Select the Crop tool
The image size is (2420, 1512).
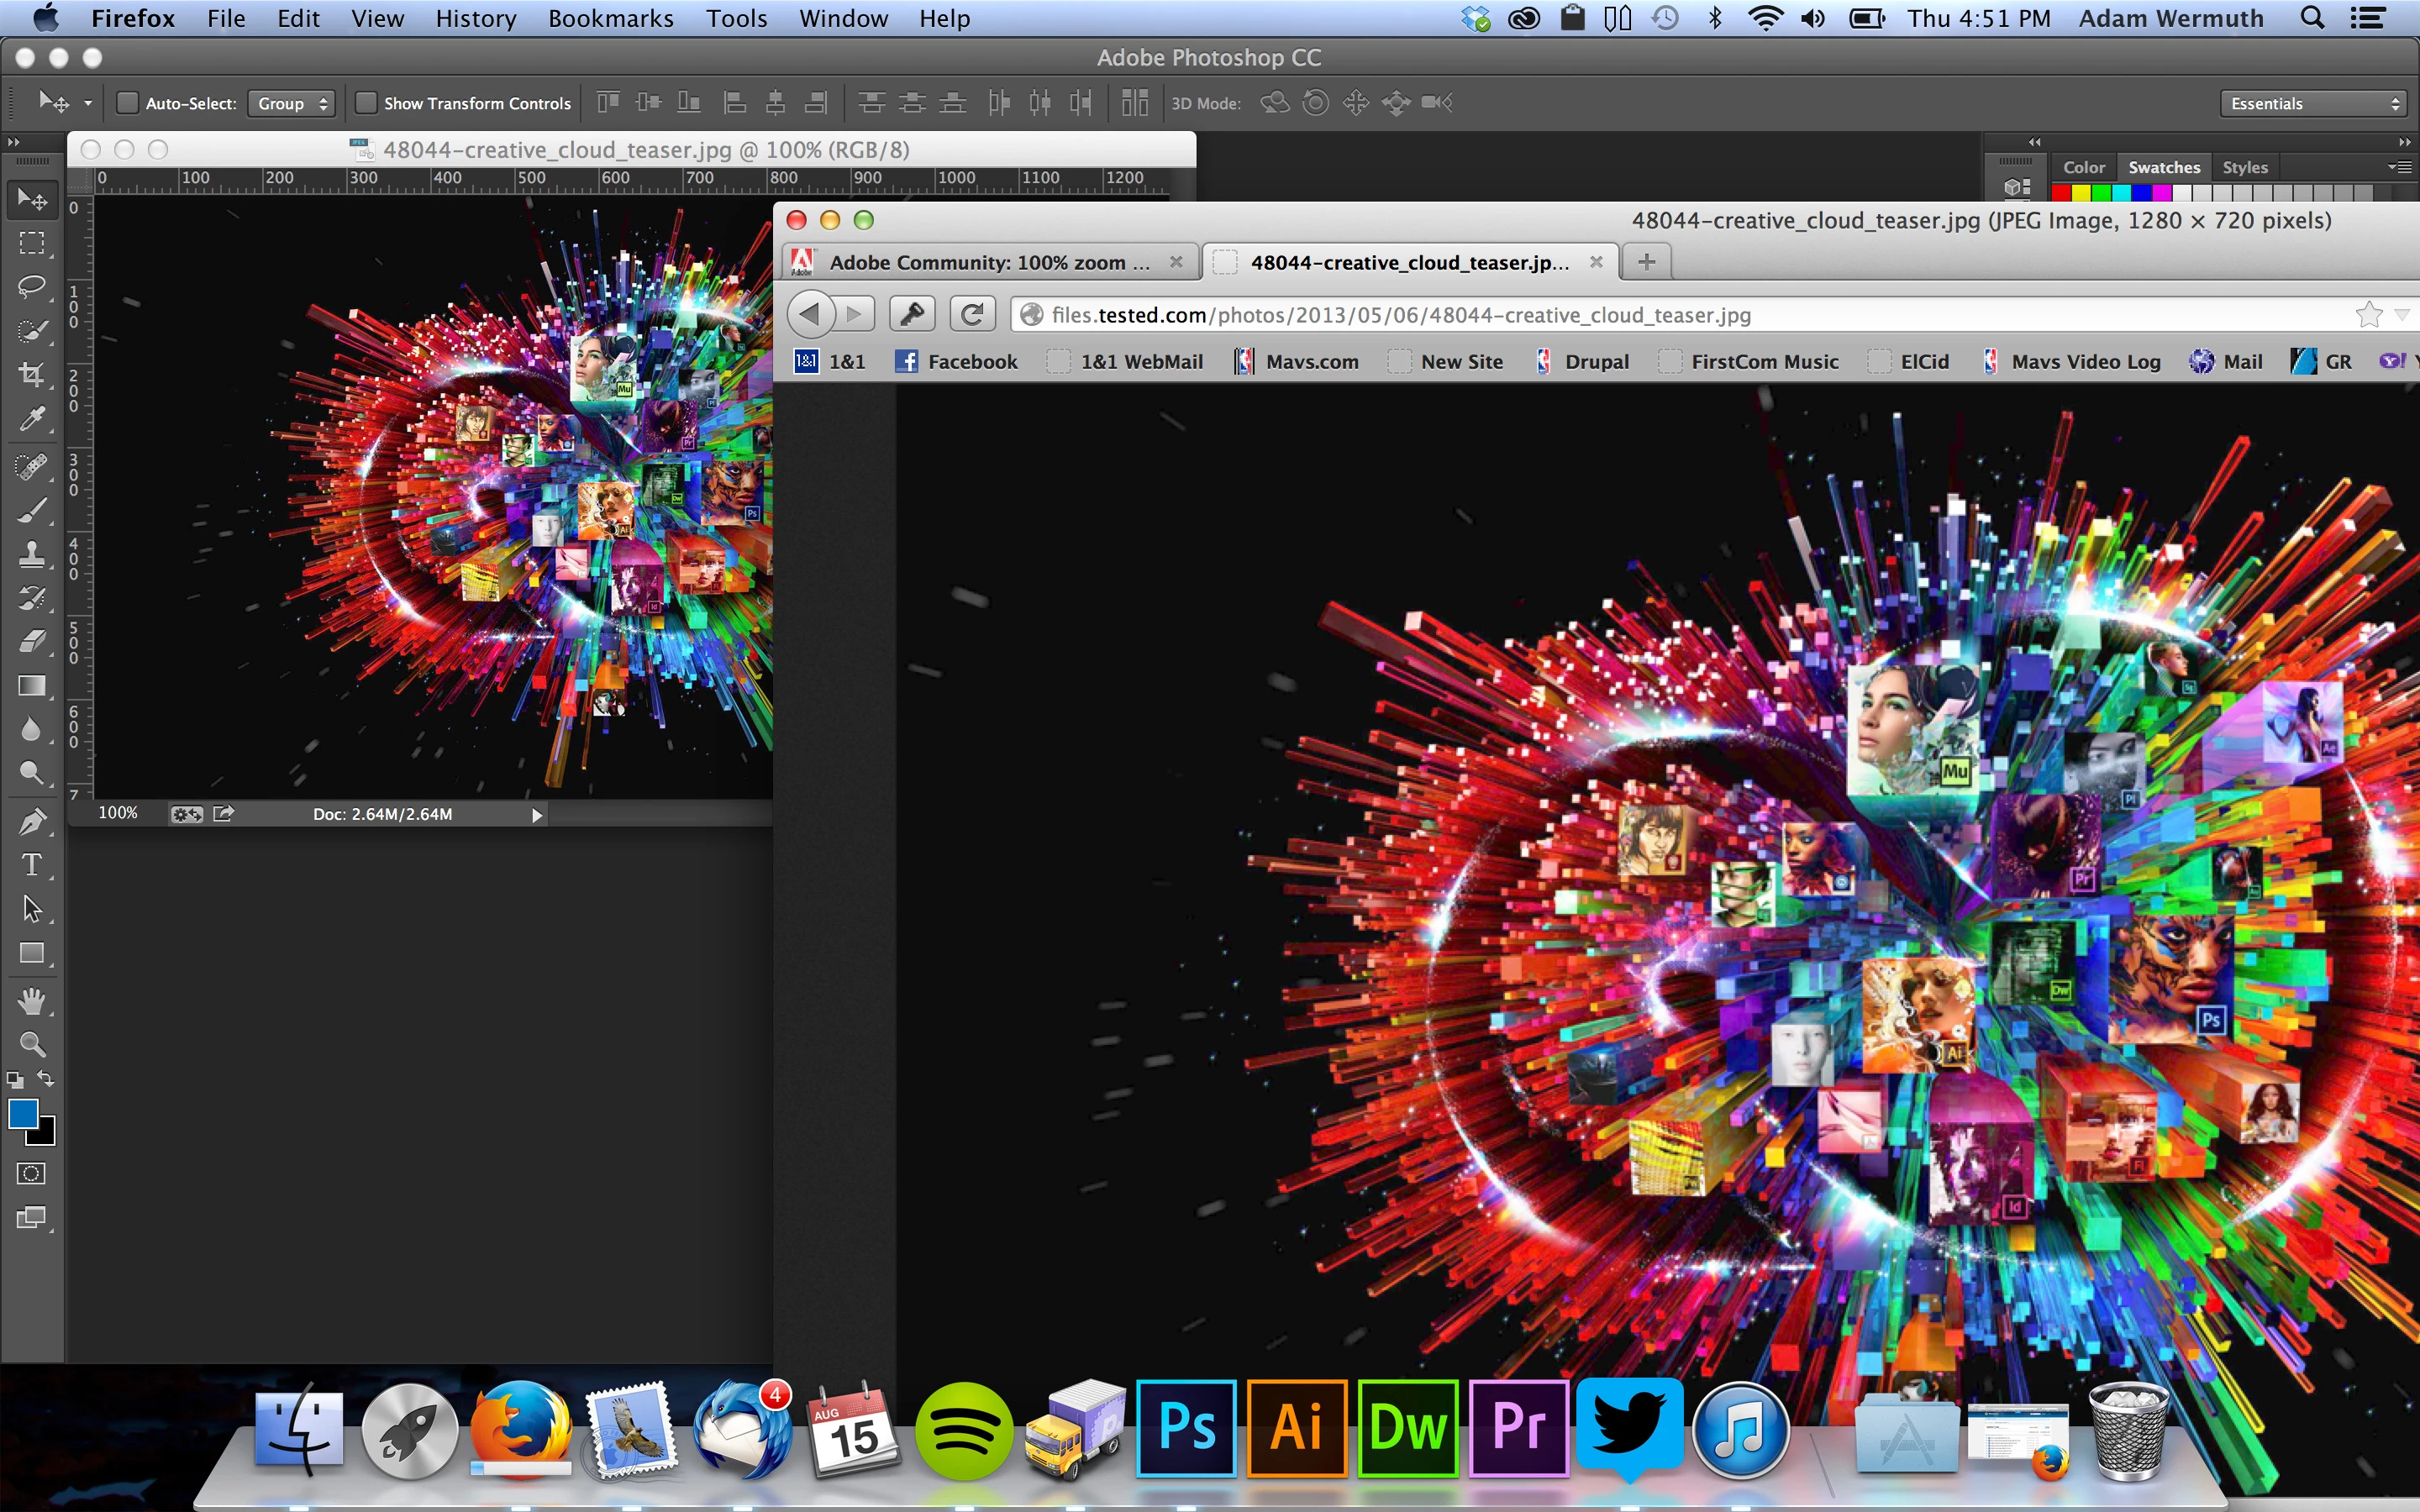tap(32, 375)
